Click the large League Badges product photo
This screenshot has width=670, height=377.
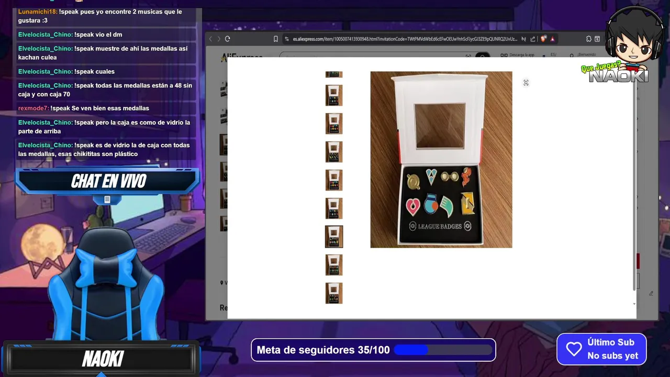[x=441, y=159]
